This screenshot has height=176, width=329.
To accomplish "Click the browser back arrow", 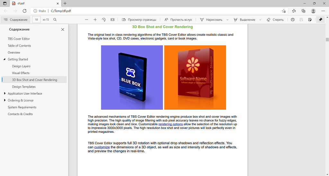I will [x=6, y=11].
